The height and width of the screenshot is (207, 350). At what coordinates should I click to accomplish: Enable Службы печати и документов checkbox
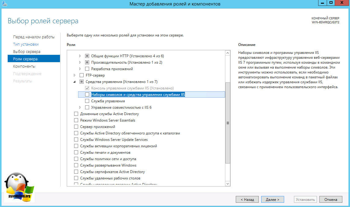click(76, 152)
